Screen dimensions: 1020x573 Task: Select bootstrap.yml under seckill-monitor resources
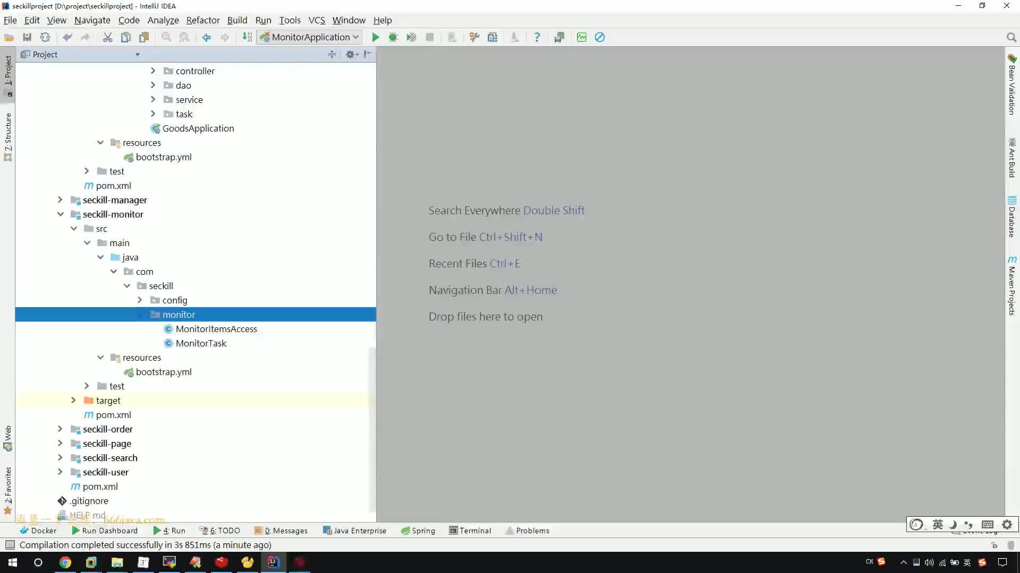tap(158, 372)
